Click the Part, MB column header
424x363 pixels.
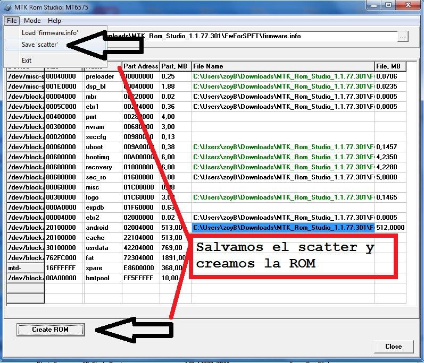coord(176,66)
